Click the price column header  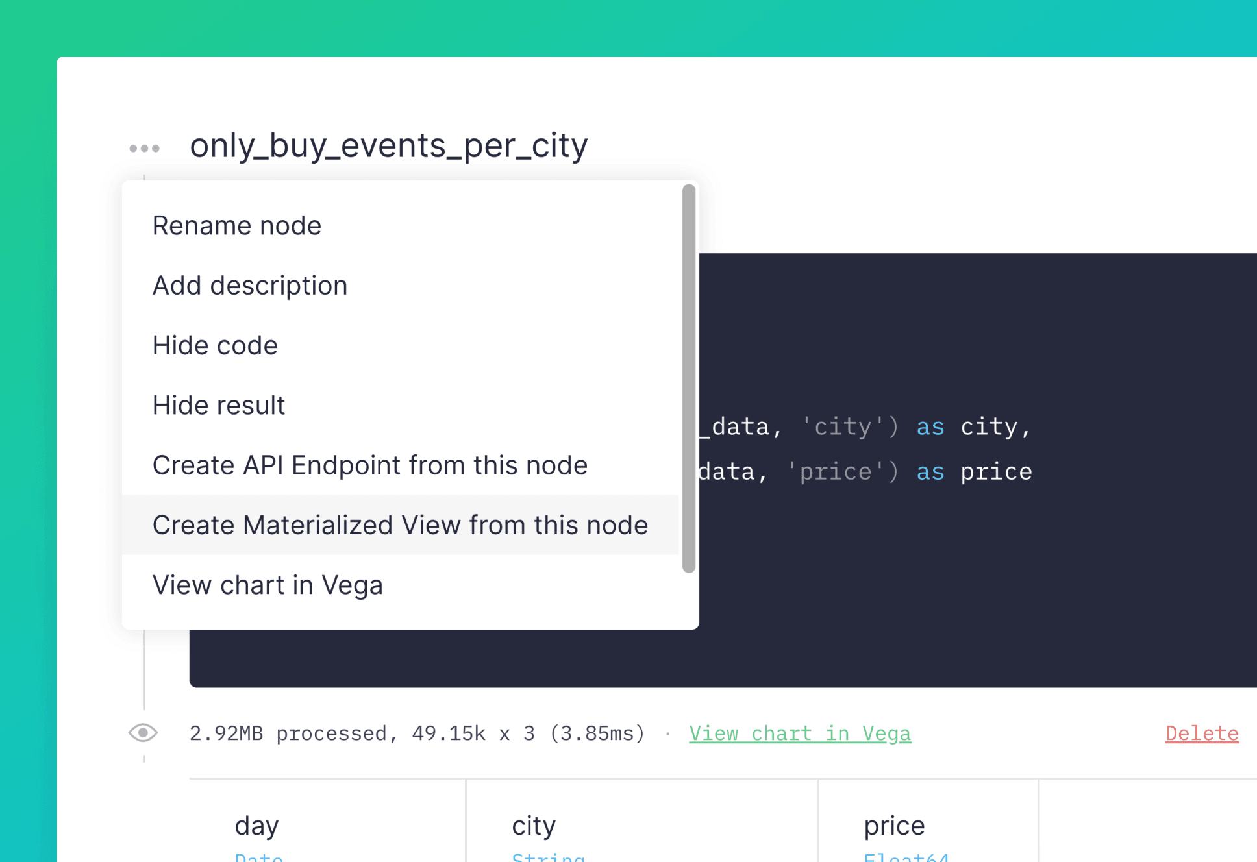(x=894, y=826)
